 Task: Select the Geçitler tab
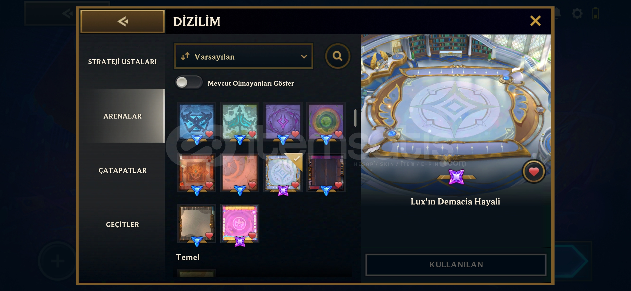click(x=122, y=224)
